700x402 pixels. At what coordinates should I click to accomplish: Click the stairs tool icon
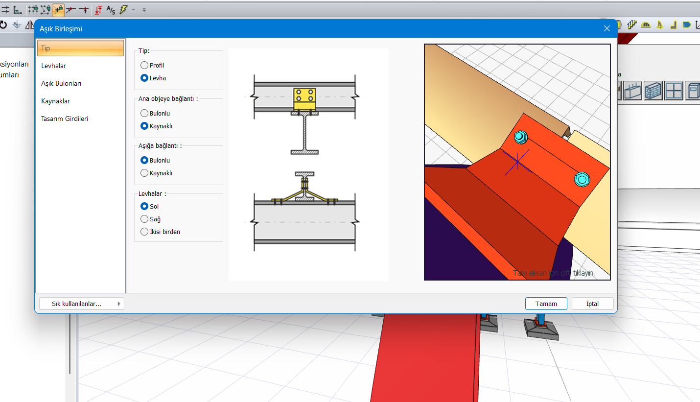coord(631,25)
